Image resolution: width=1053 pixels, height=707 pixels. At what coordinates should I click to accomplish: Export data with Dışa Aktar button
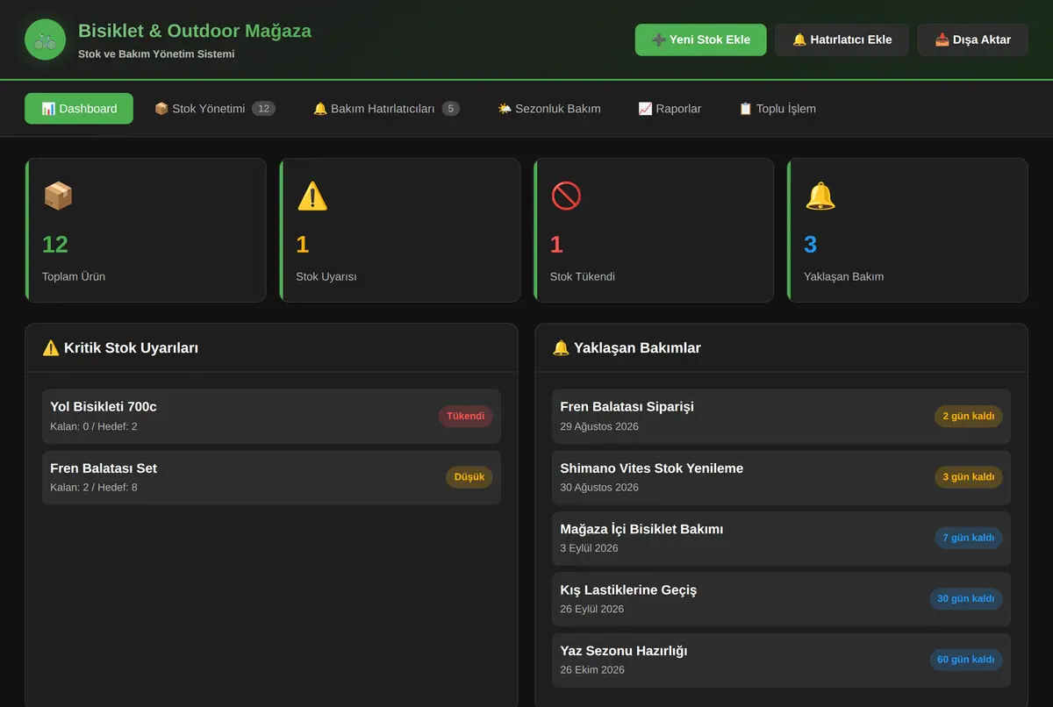coord(972,39)
